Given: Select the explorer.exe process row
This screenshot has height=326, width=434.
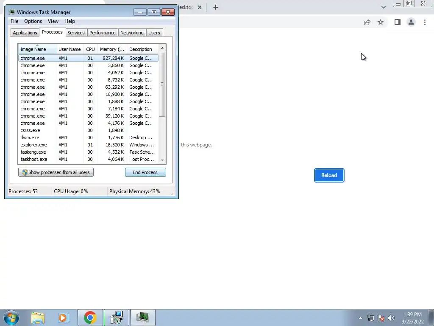Looking at the screenshot, I should (x=88, y=145).
